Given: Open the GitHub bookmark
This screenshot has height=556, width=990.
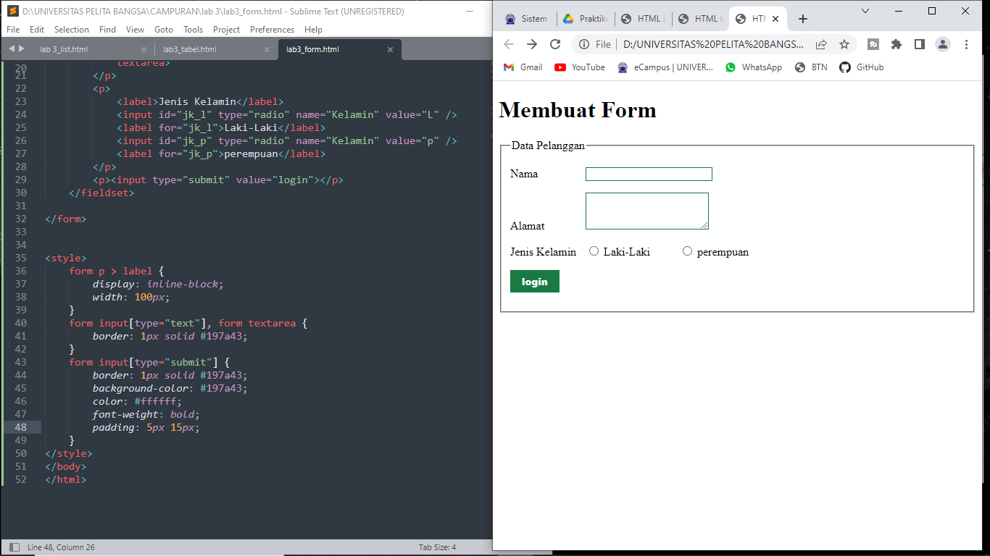Looking at the screenshot, I should pyautogui.click(x=861, y=67).
